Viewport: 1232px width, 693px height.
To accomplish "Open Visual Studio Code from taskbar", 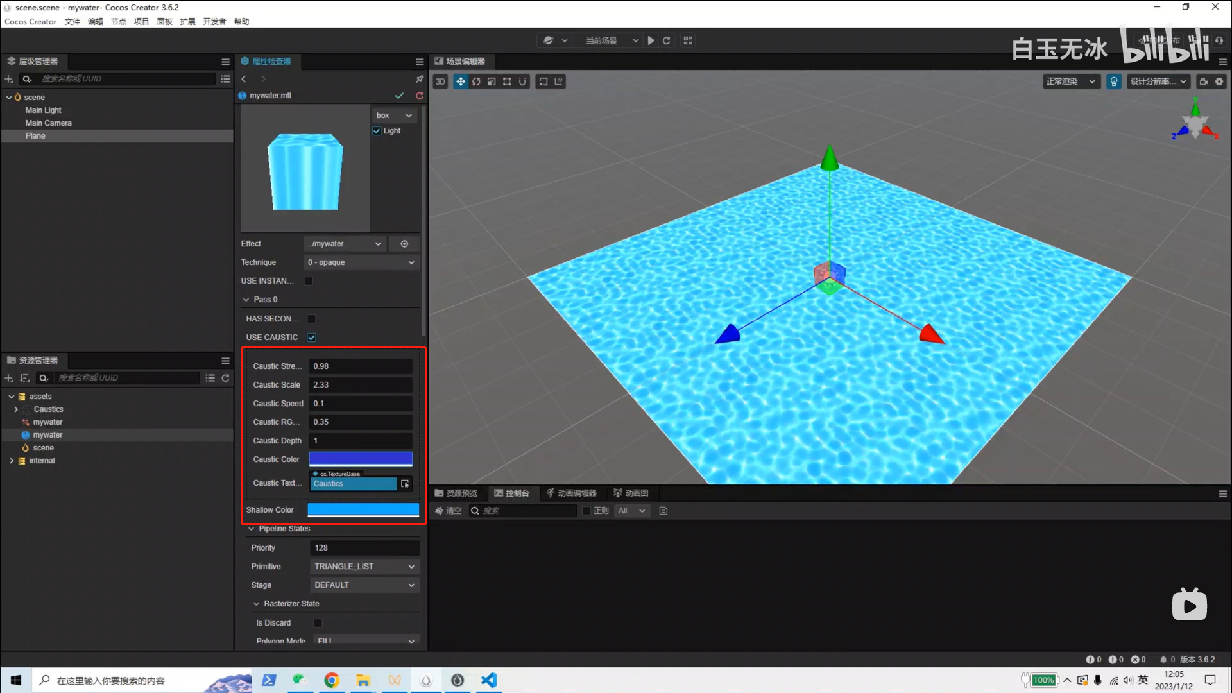I will [489, 680].
